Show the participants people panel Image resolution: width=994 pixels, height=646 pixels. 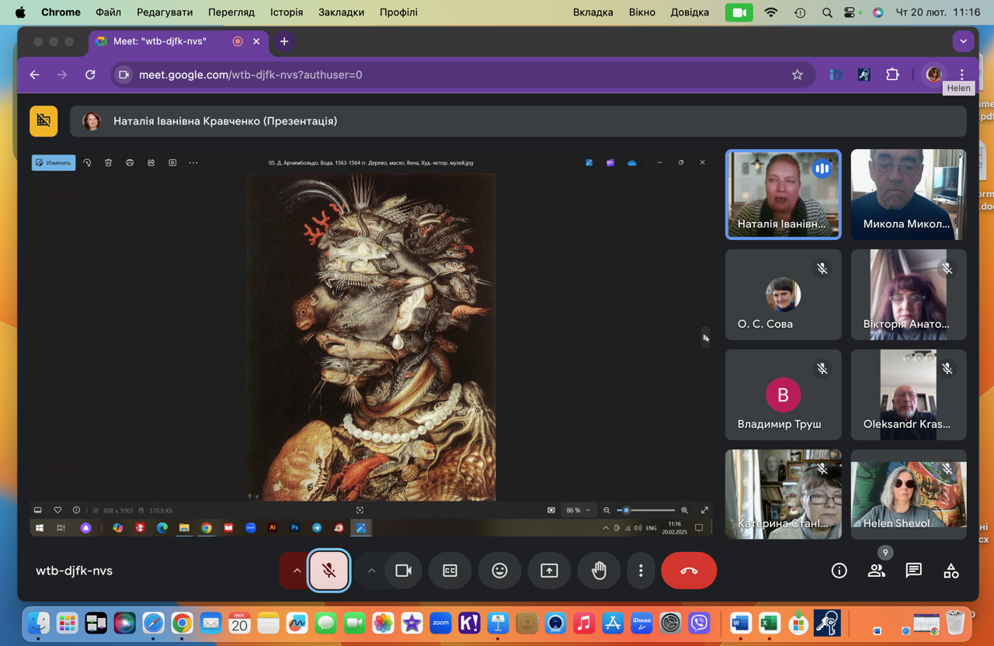tap(876, 571)
